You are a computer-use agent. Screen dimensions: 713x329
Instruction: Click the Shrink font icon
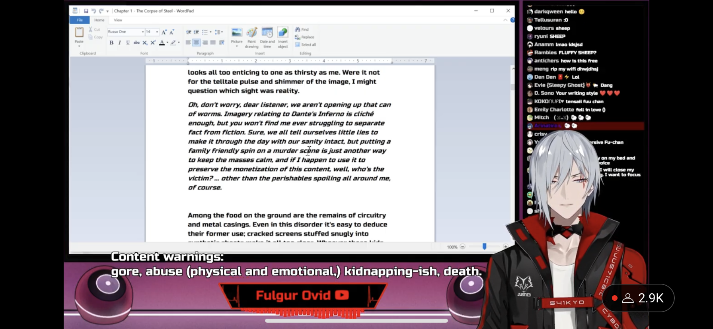point(172,32)
